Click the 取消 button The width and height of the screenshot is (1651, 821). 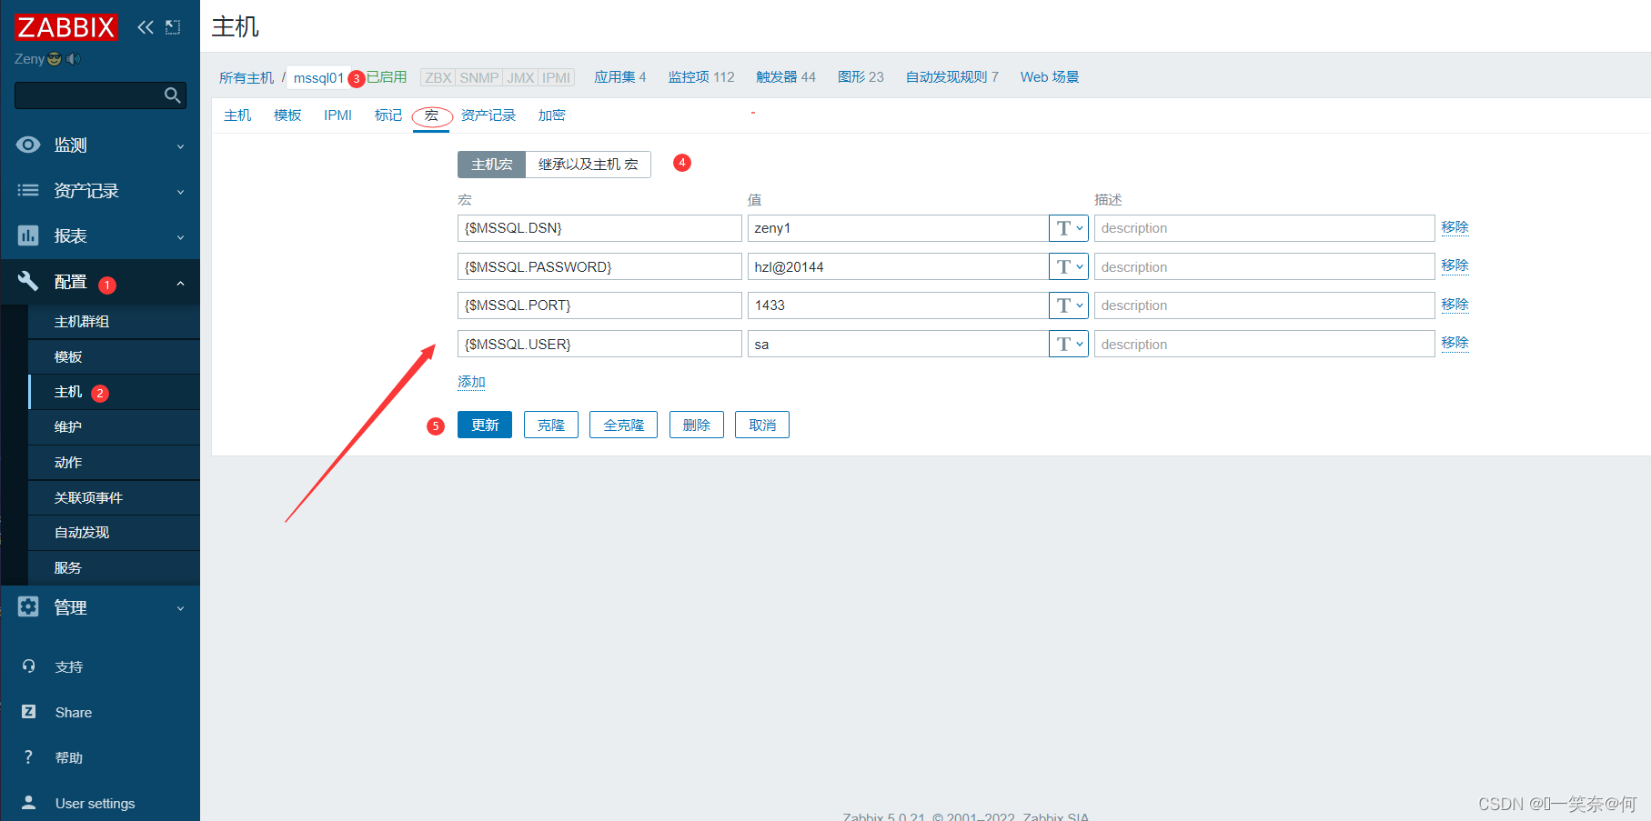pos(762,425)
